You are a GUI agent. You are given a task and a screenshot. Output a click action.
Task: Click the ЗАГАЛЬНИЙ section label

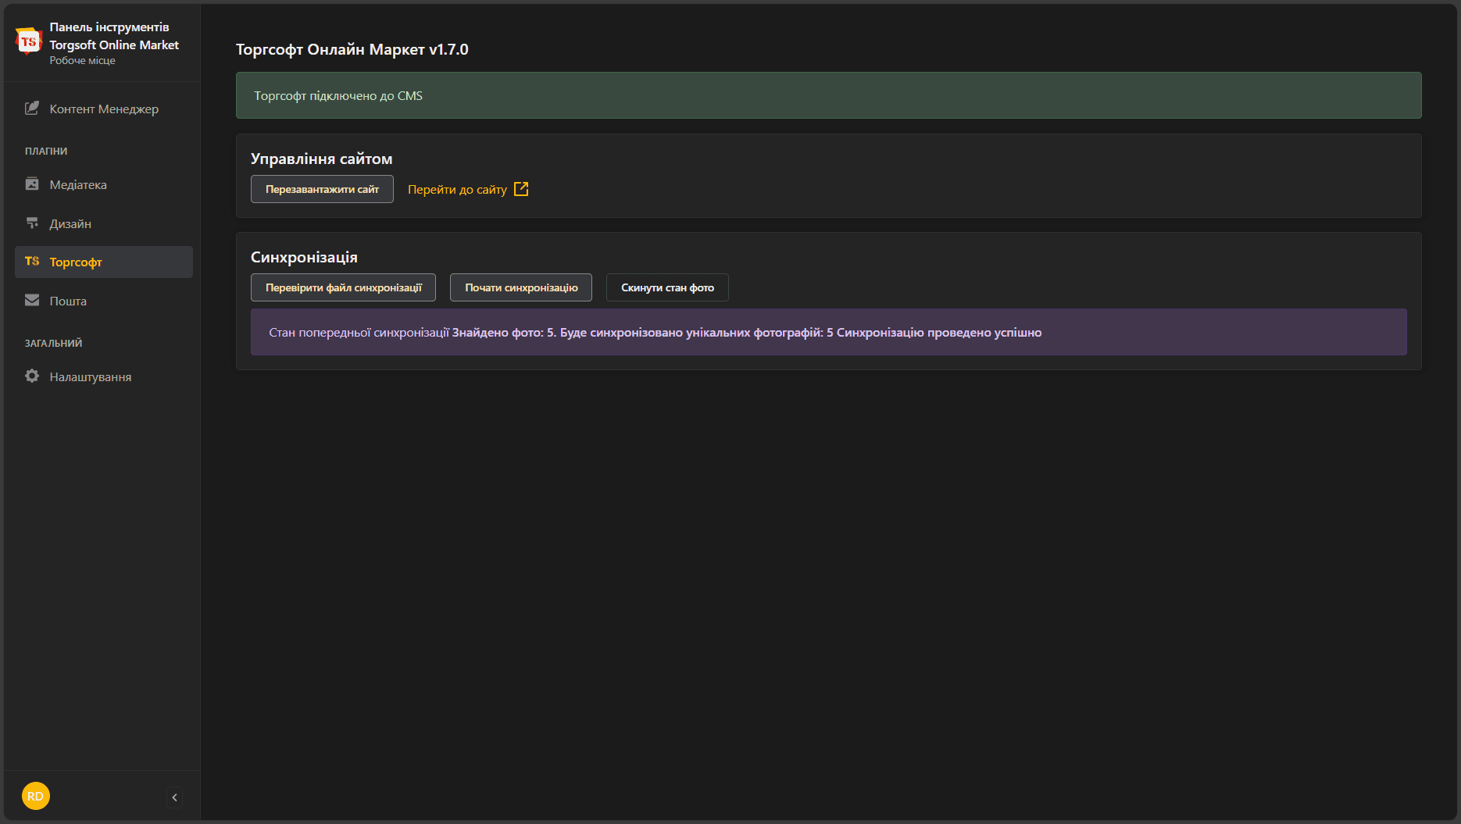click(x=53, y=344)
